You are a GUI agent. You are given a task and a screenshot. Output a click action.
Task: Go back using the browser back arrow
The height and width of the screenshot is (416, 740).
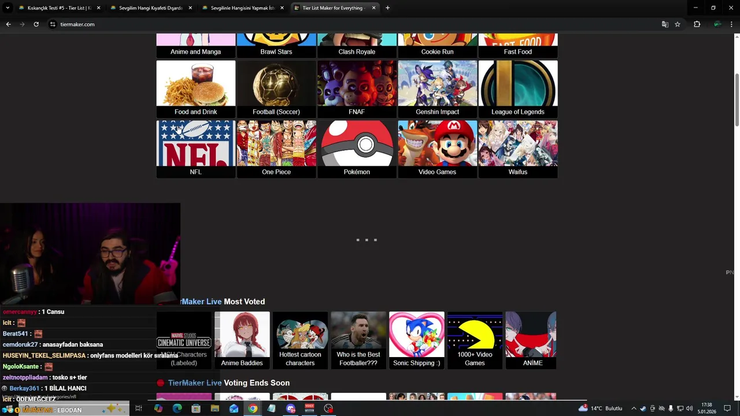pyautogui.click(x=8, y=24)
